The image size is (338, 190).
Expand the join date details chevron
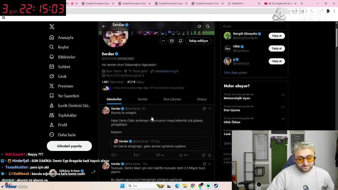[143, 75]
